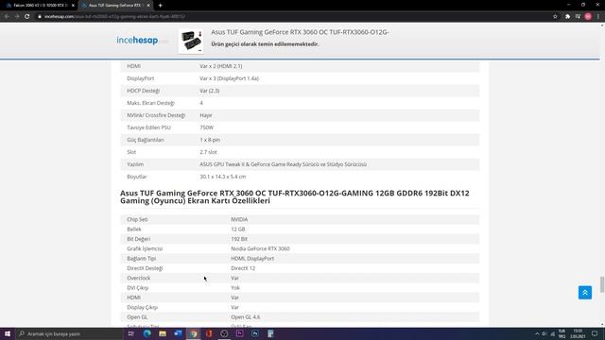This screenshot has height=340, width=605.
Task: Click the HDCP Desteği 'Var (2.3)' value
Action: click(210, 91)
